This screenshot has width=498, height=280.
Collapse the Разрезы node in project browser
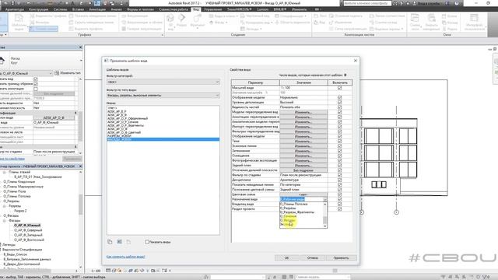[x=5, y=205]
